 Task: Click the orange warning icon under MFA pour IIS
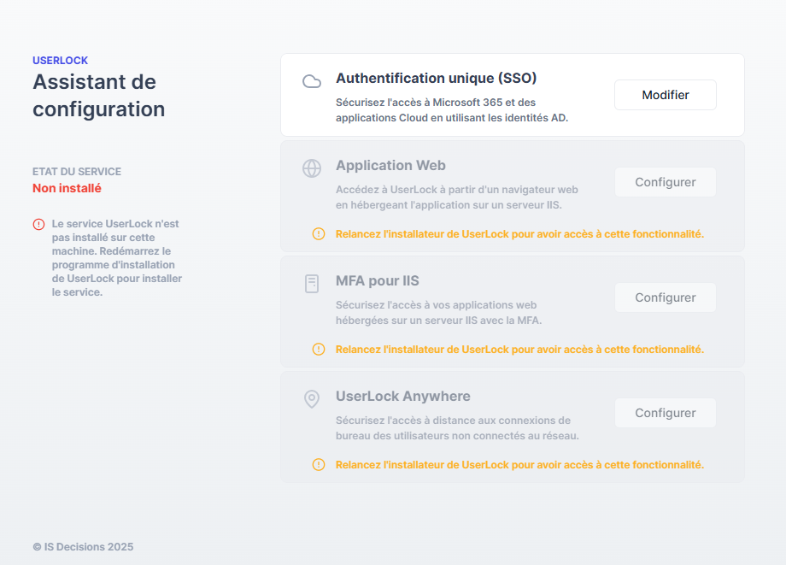point(319,350)
